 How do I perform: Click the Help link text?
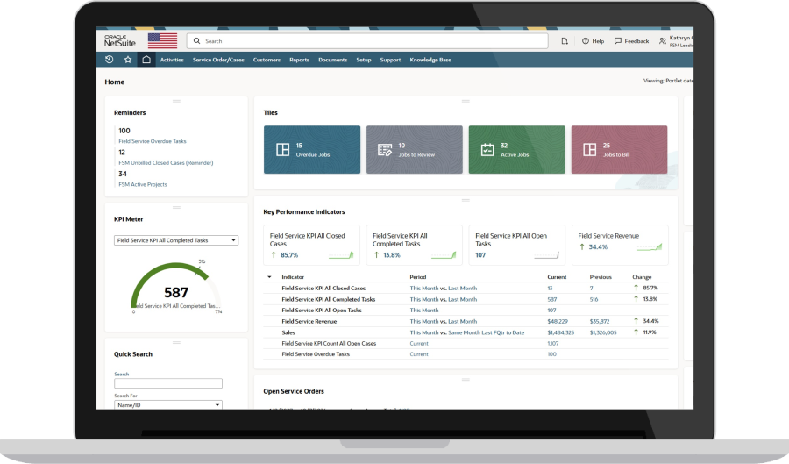598,41
